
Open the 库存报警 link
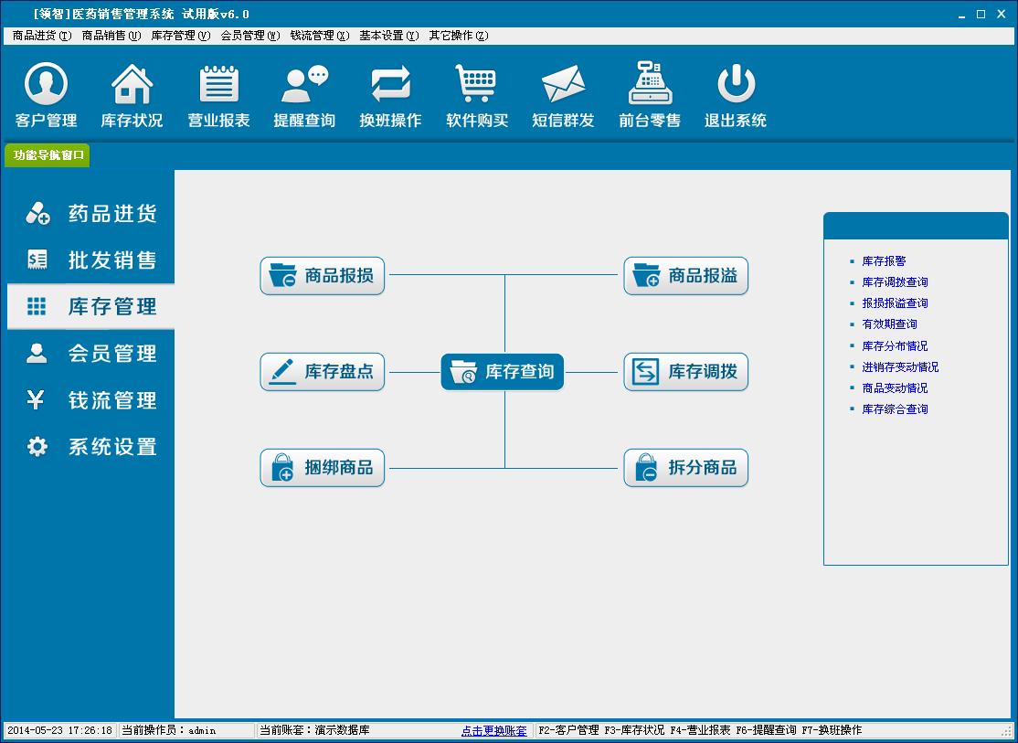click(x=884, y=261)
